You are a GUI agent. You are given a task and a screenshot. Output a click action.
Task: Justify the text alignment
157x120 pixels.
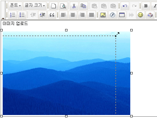[x=92, y=15]
